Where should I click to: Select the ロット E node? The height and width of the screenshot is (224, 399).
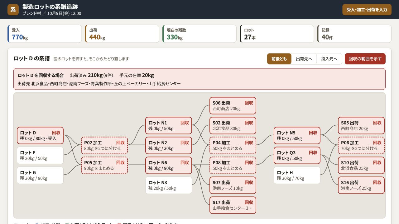(x=40, y=155)
